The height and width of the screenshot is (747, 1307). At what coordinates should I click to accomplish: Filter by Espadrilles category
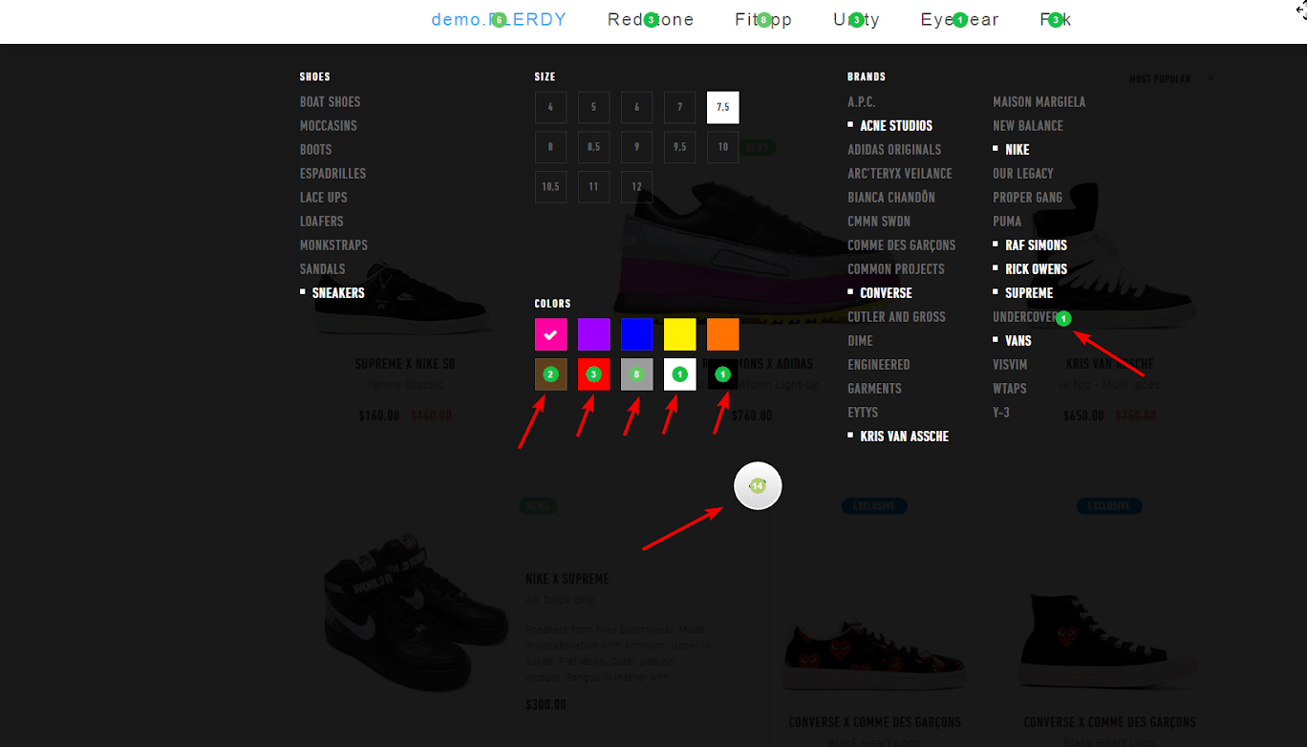pos(333,174)
